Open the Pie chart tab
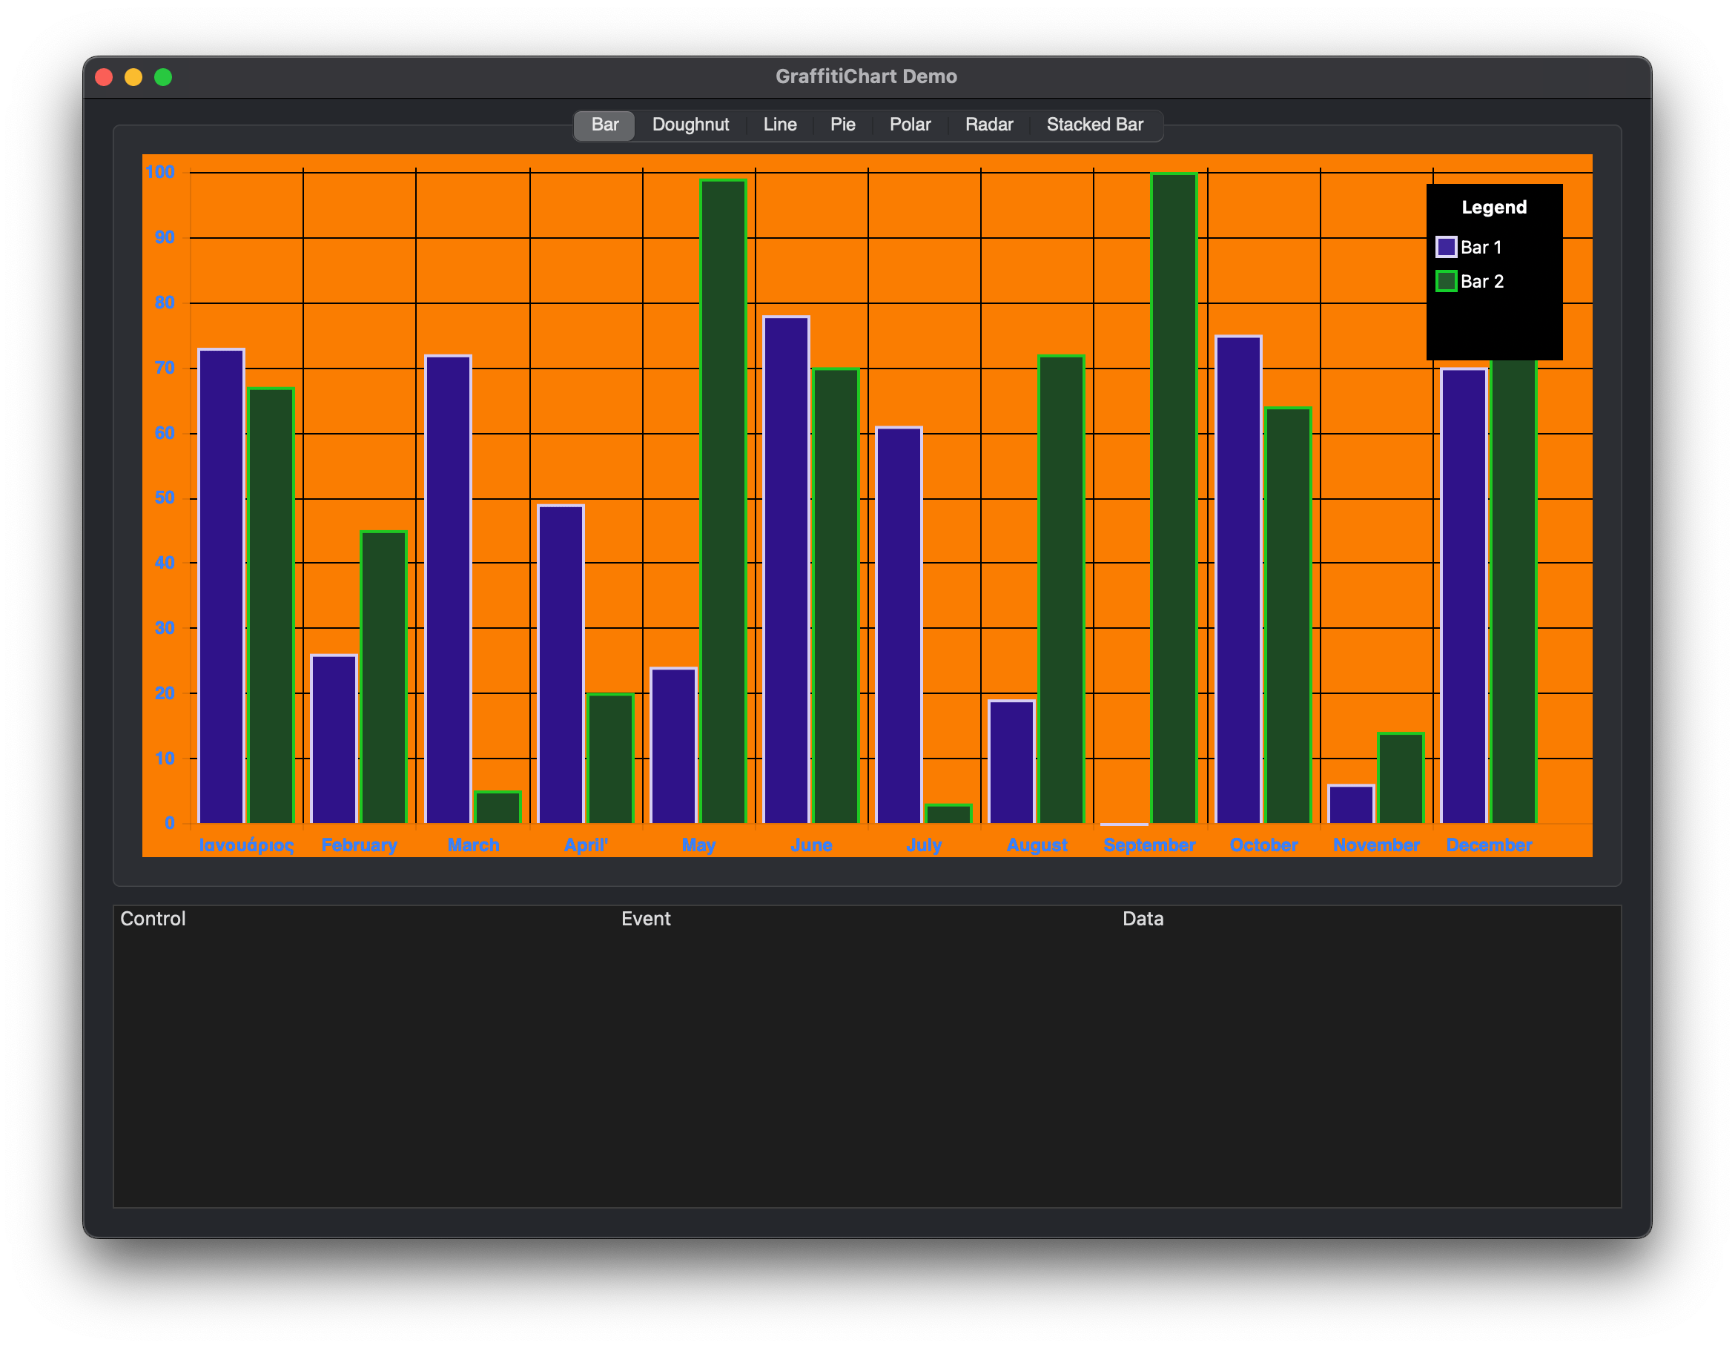Screen dimensions: 1735x1348 842,125
